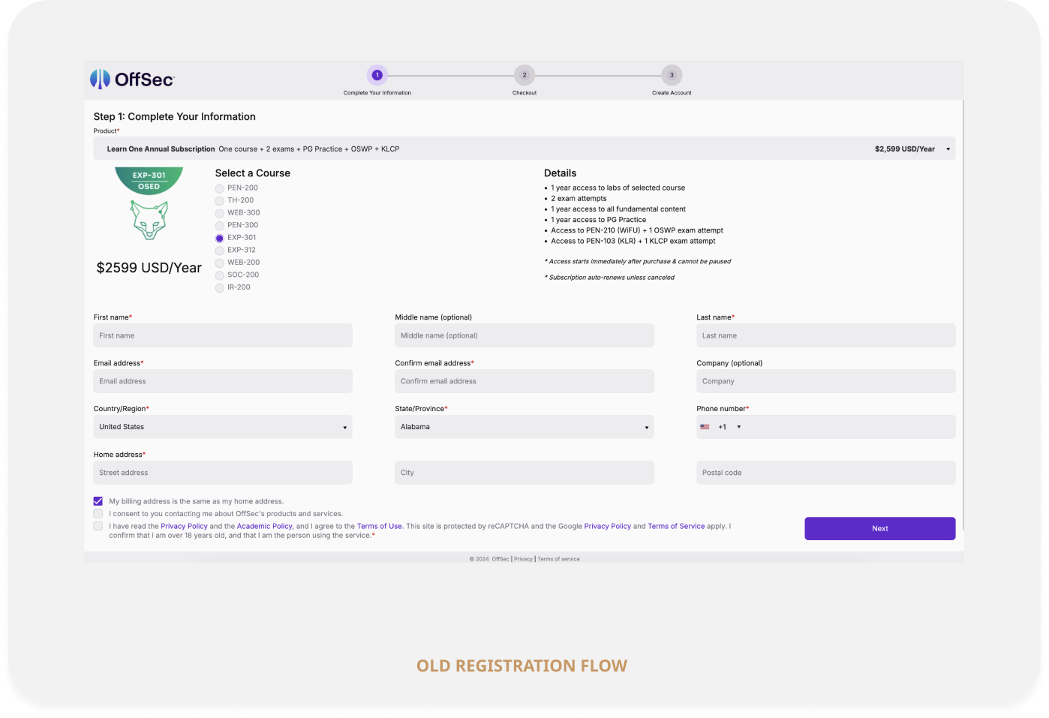Pick the EXP-312 course radio
This screenshot has height=718, width=1049.
click(x=220, y=251)
